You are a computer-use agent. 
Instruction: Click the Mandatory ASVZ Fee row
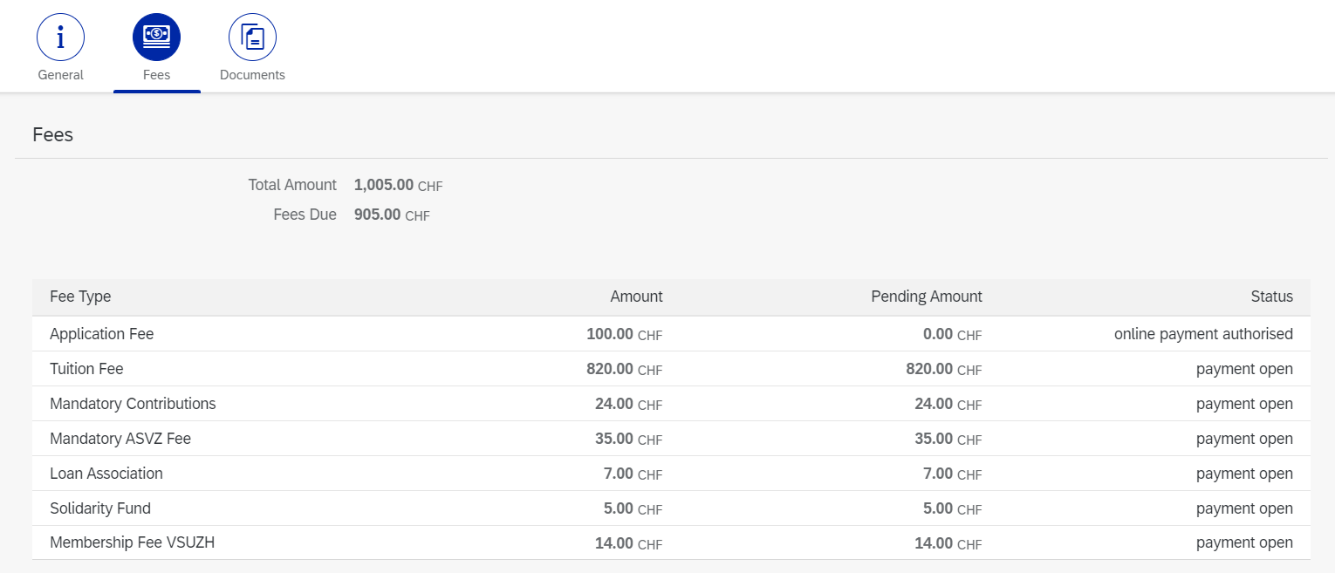click(x=120, y=439)
